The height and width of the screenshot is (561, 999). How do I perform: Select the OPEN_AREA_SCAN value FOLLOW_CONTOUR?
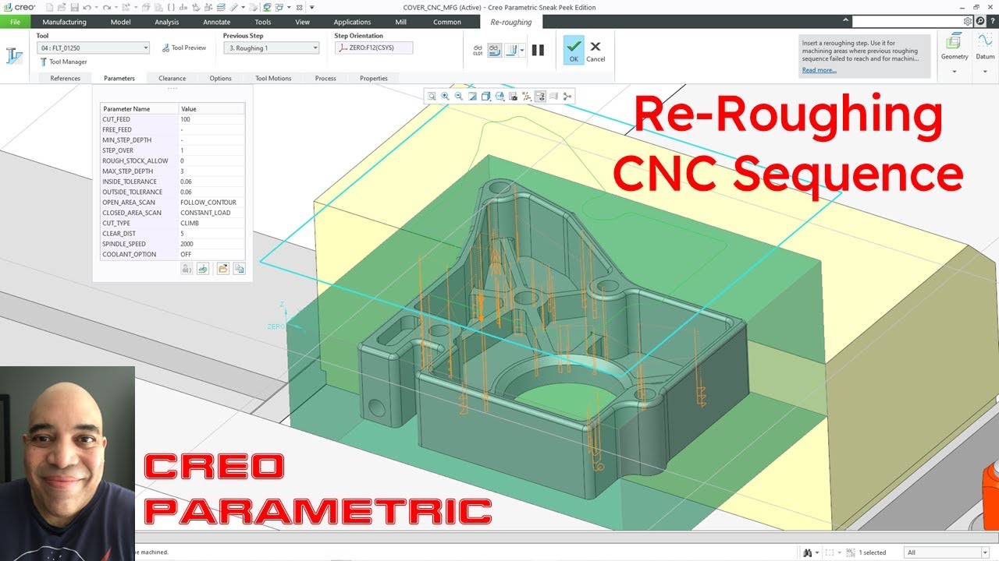point(211,202)
